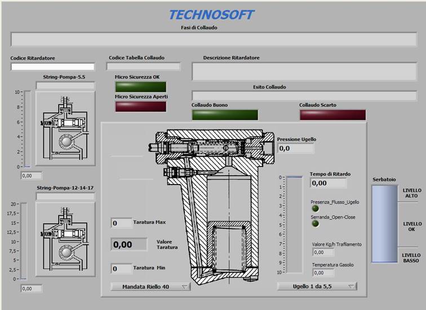Open the Ugello 1 da 5,5 dropdown
Screen dimensions: 426x310
click(317, 286)
